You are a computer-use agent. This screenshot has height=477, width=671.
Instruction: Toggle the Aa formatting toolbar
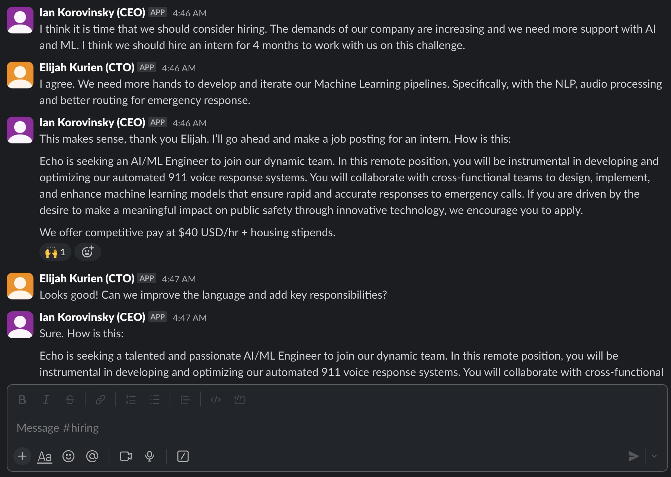45,456
